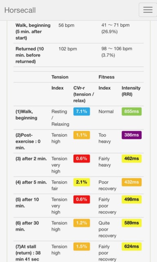Click the red 0.6% badge for after 2 min.
Screen dimensions: 157x262
[x=82, y=158]
